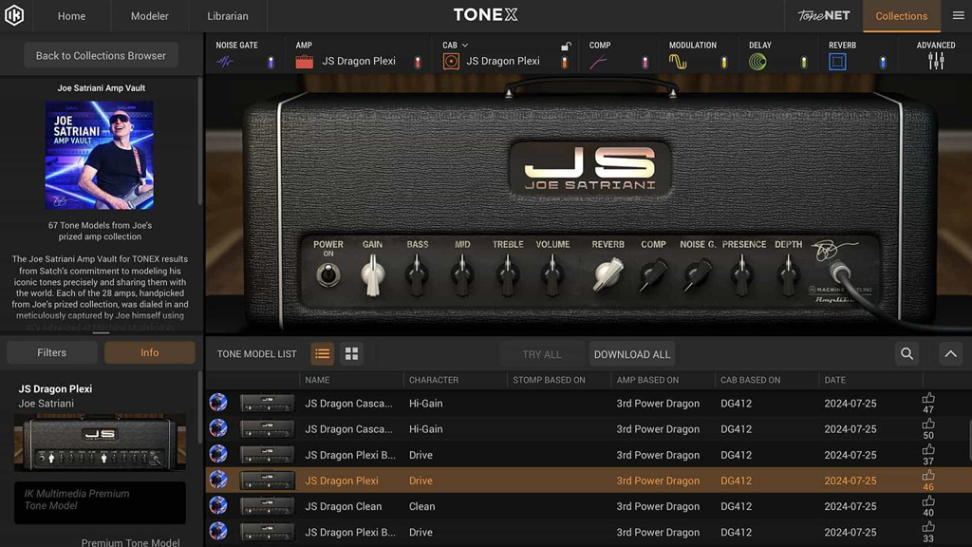Click the thumbs-up showing 50 likes
The image size is (972, 547).
(928, 424)
